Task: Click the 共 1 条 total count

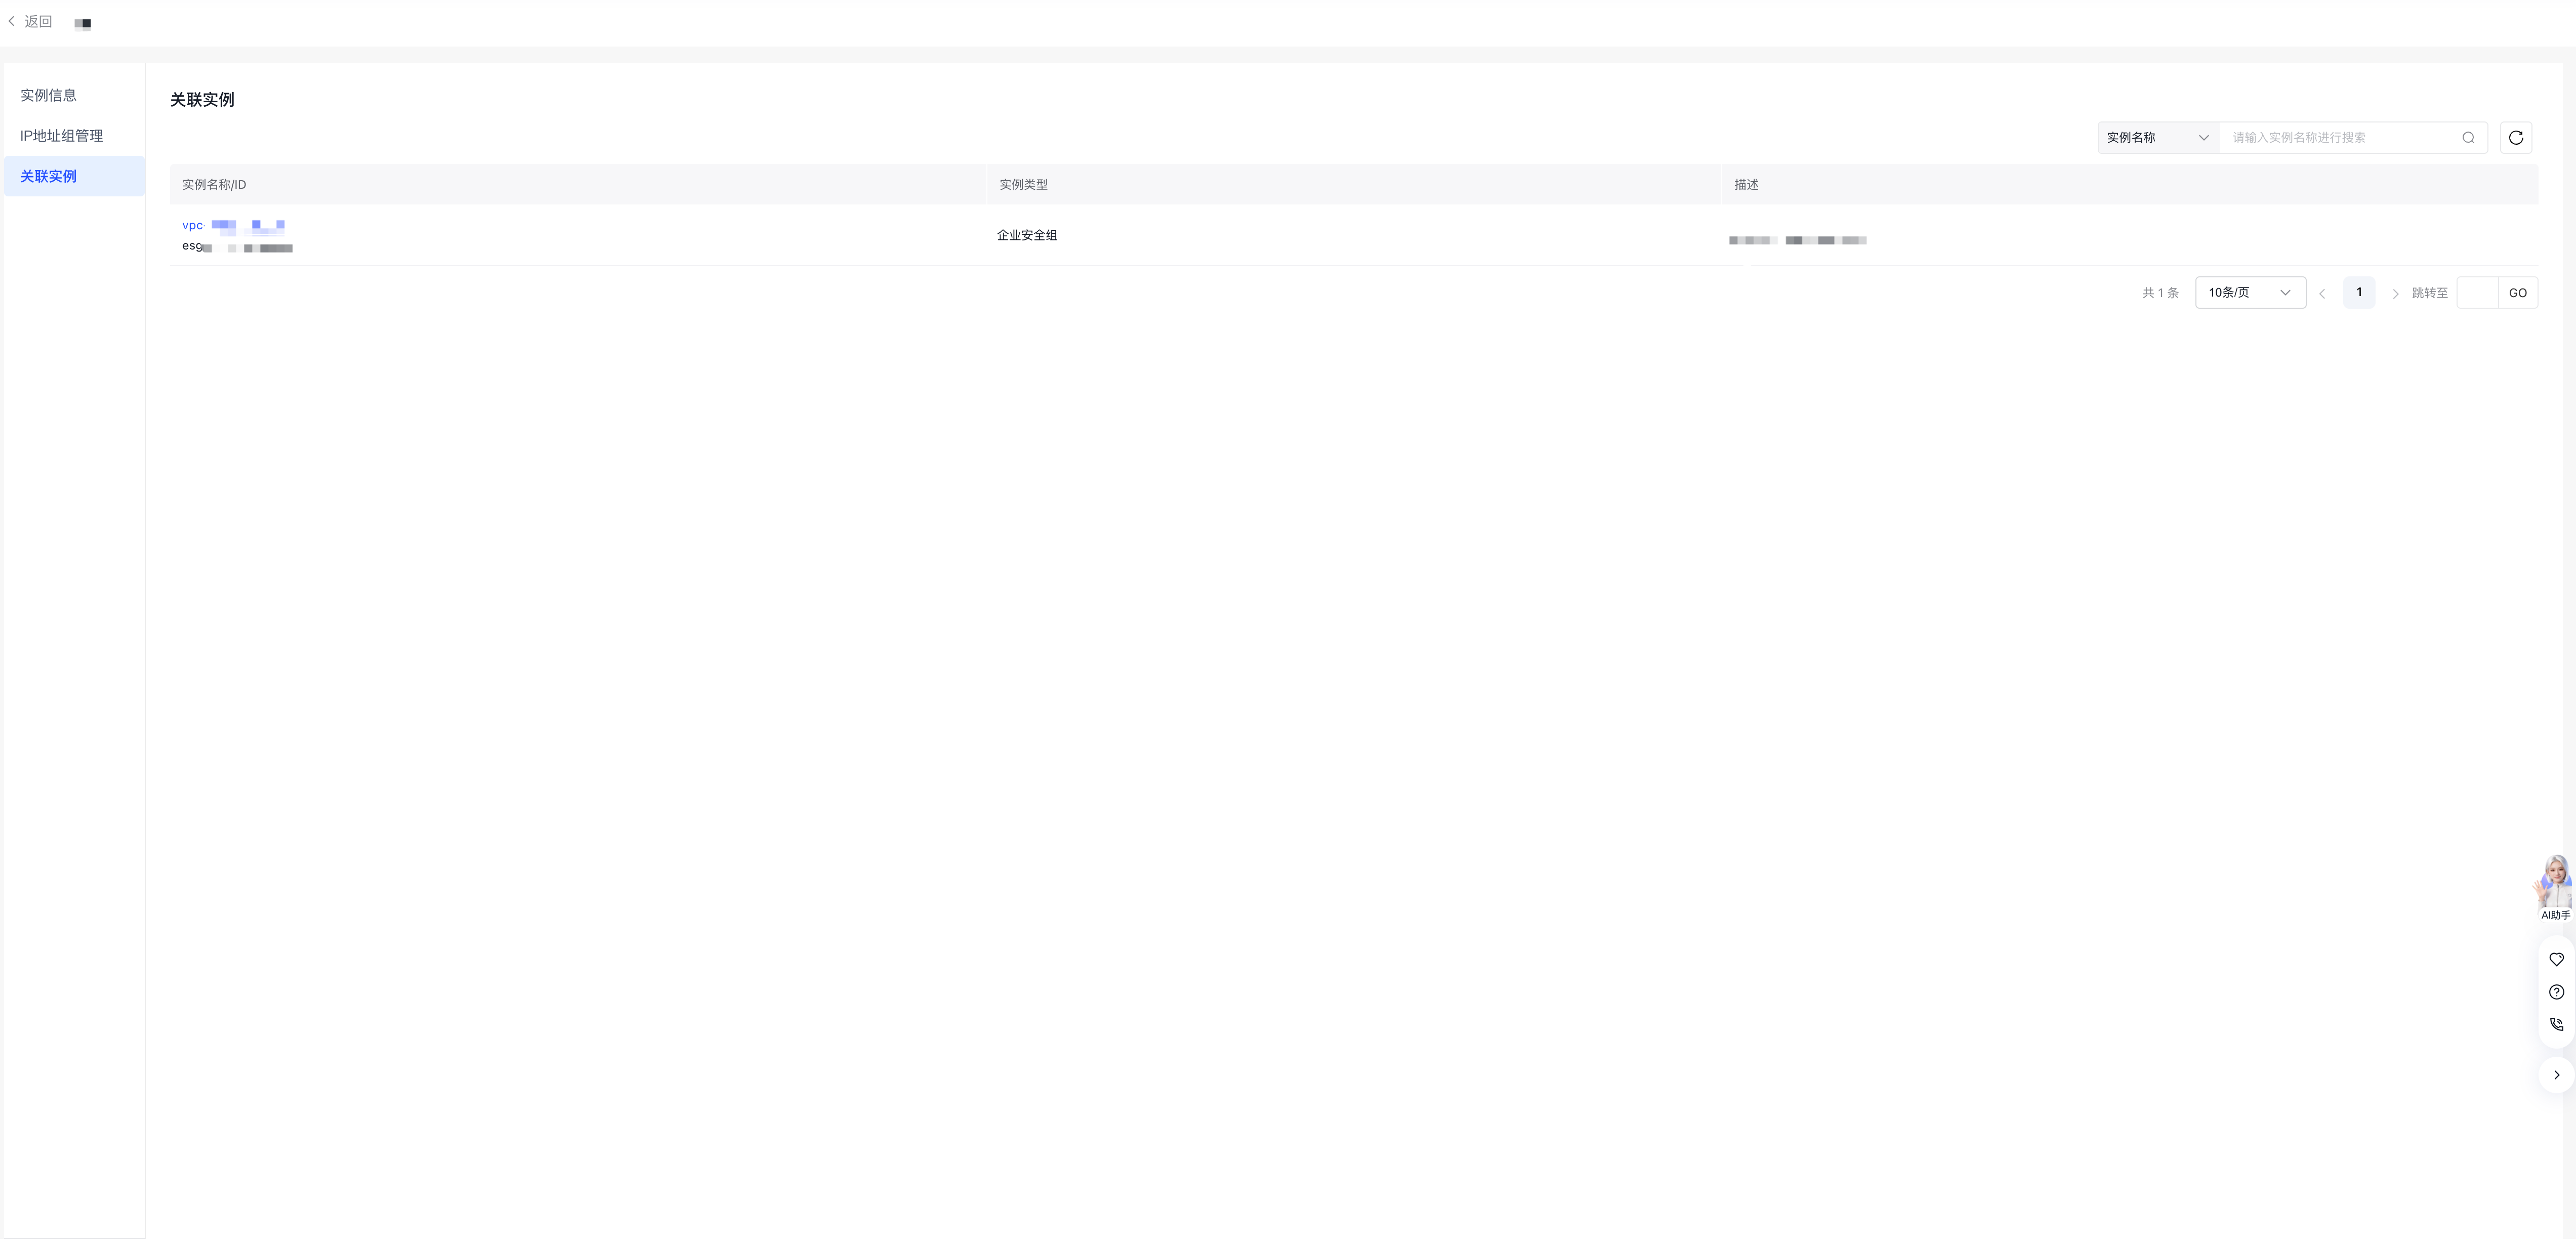Action: [x=2160, y=294]
